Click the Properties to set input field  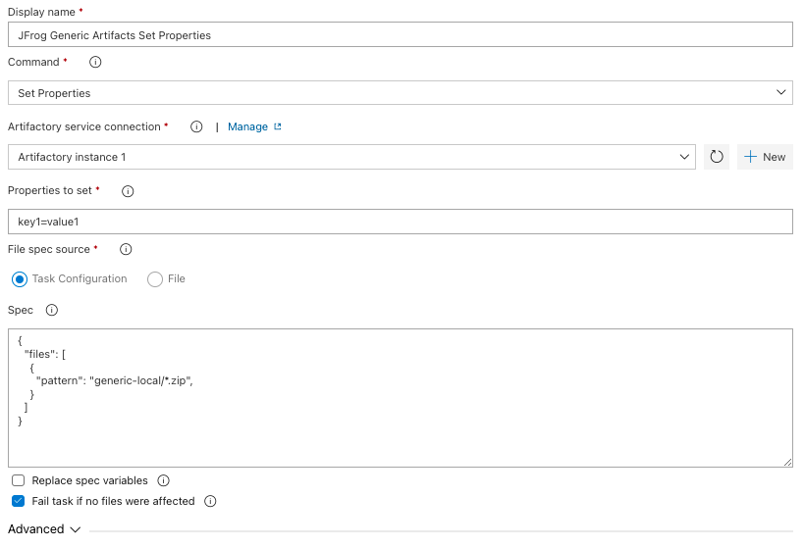point(400,222)
